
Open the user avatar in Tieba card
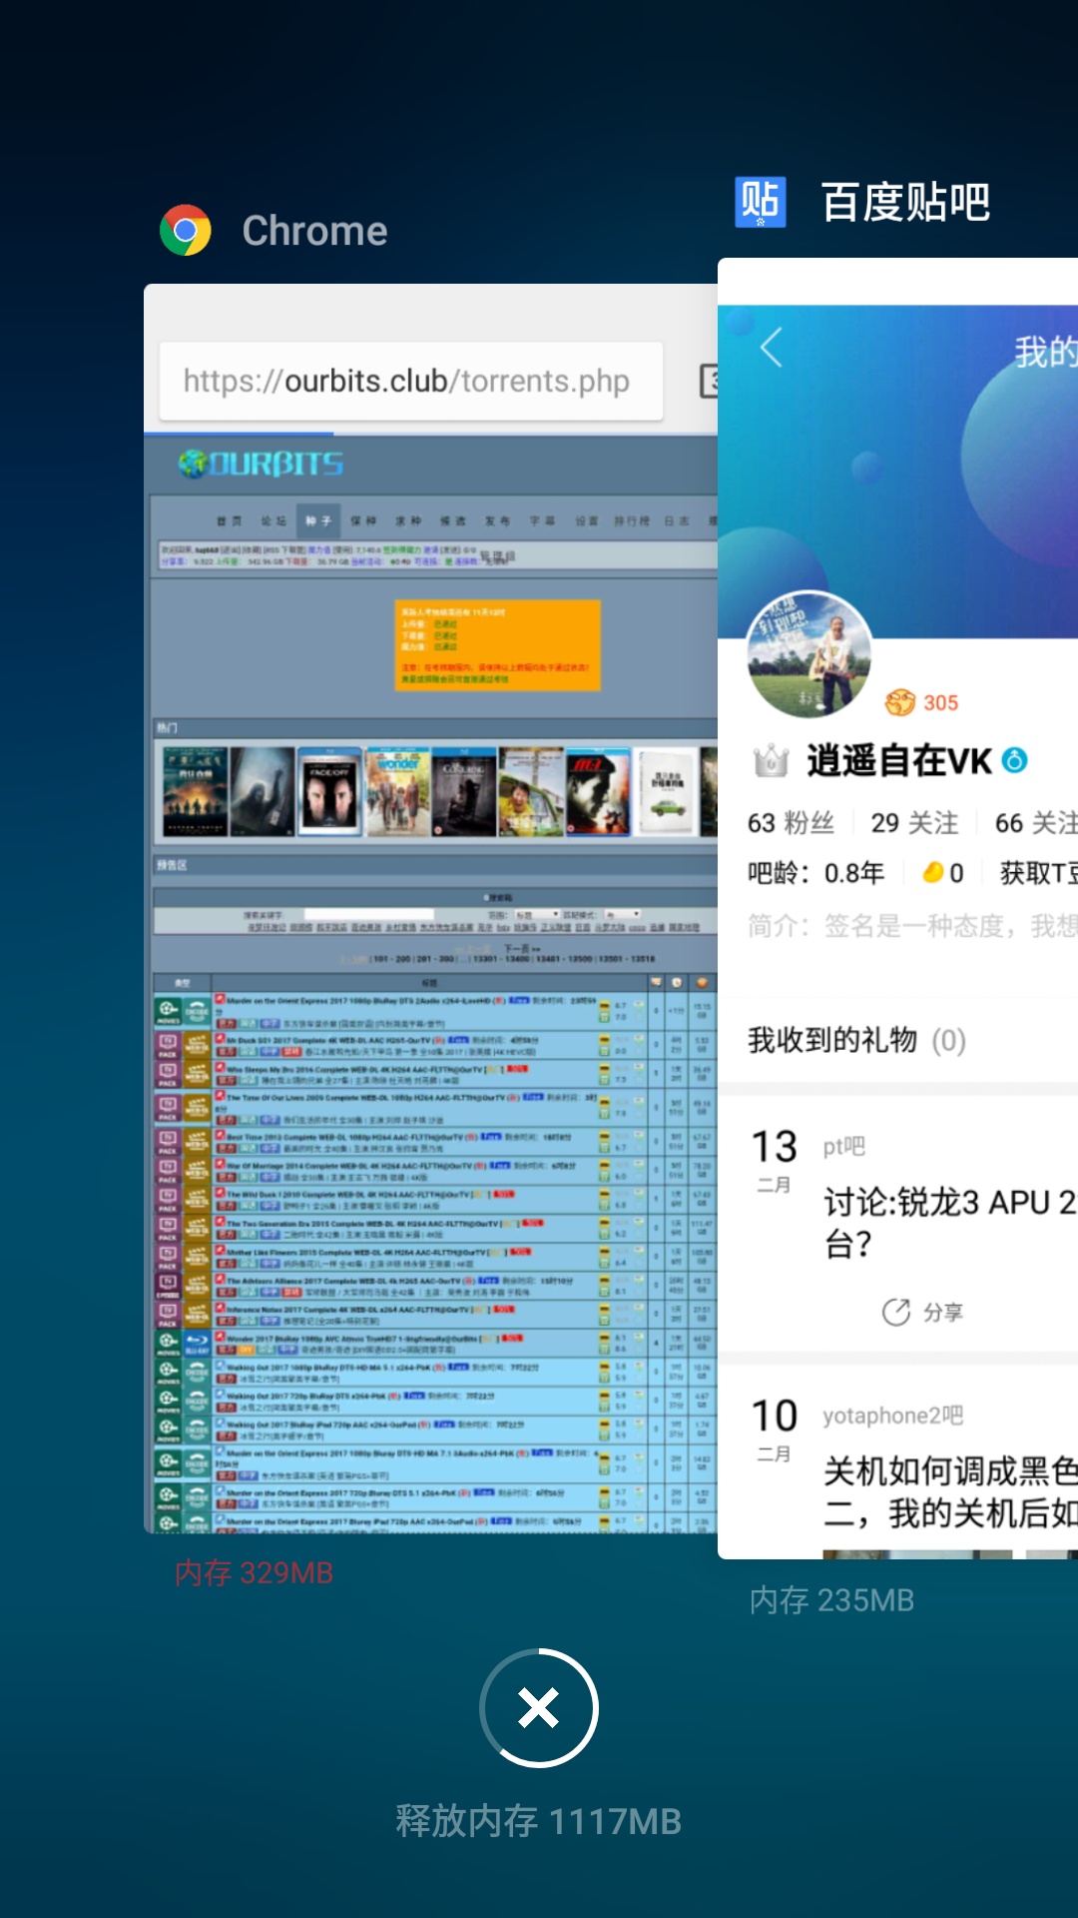click(809, 654)
